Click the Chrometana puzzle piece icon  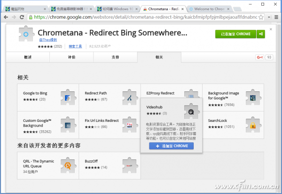(x=26, y=34)
